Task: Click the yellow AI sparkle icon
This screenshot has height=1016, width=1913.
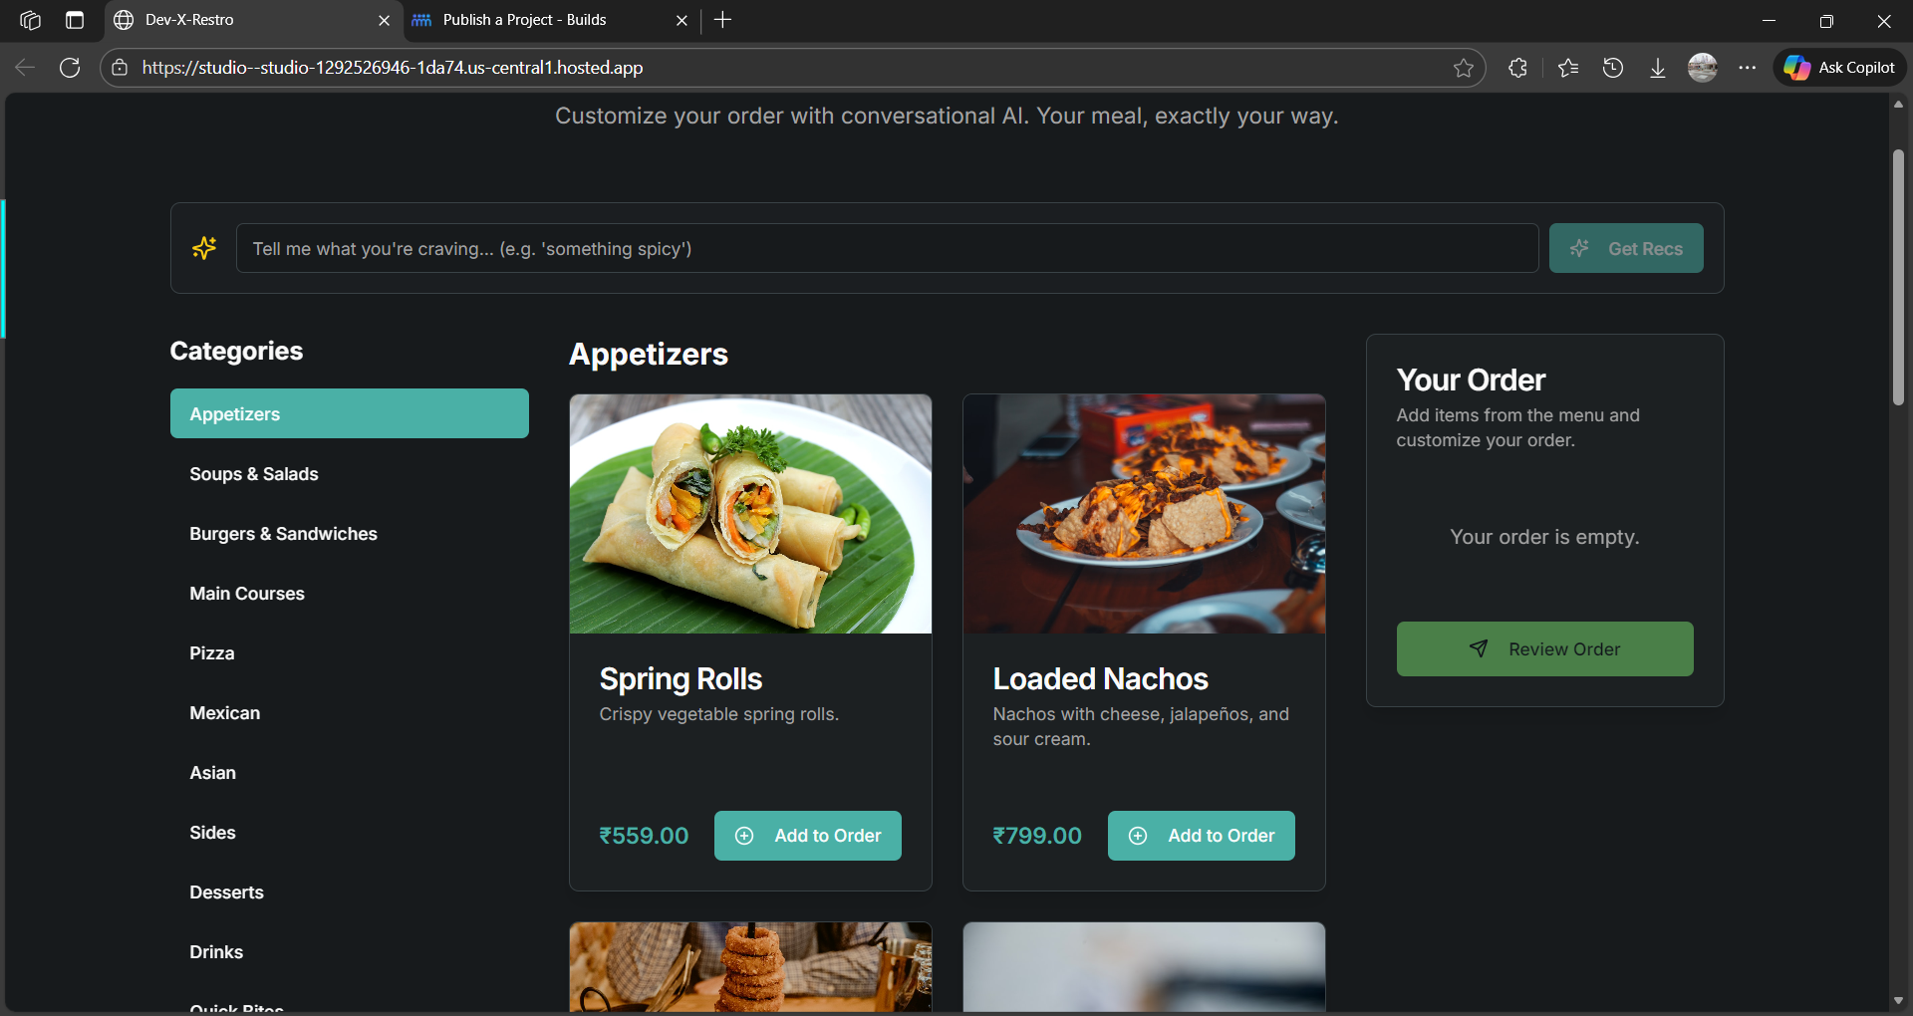Action: point(204,248)
